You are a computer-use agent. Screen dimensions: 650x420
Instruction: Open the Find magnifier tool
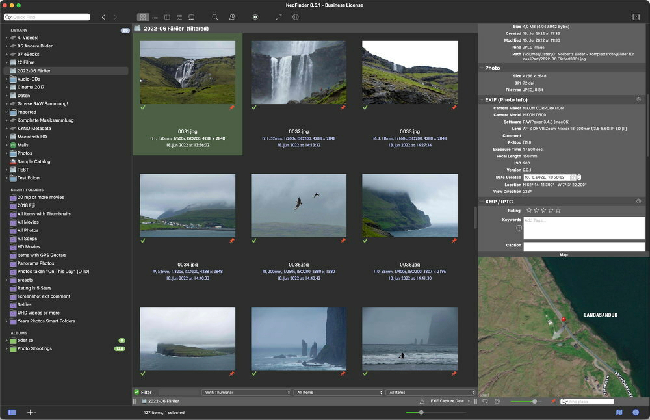[215, 17]
